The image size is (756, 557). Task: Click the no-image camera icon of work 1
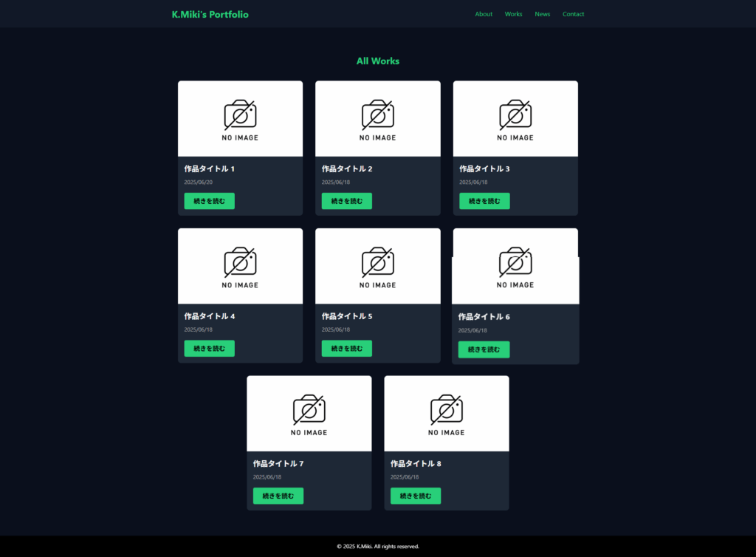pos(240,115)
